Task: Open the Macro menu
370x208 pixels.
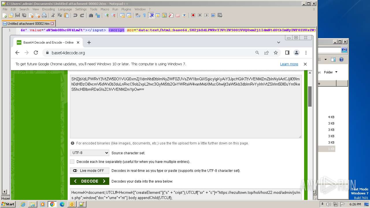Action: [x=105, y=9]
